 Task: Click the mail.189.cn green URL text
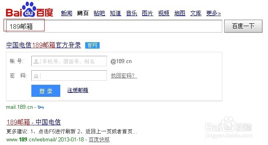pyautogui.click(x=19, y=107)
